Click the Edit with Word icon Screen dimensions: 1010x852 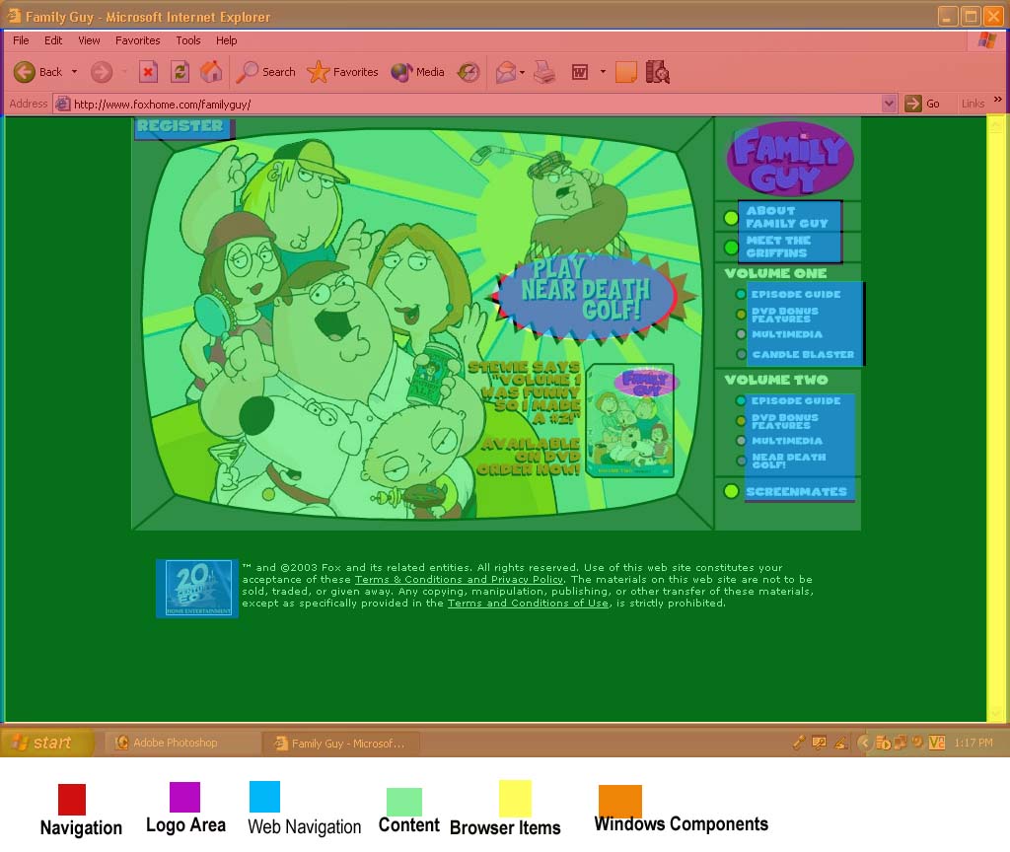pos(580,72)
